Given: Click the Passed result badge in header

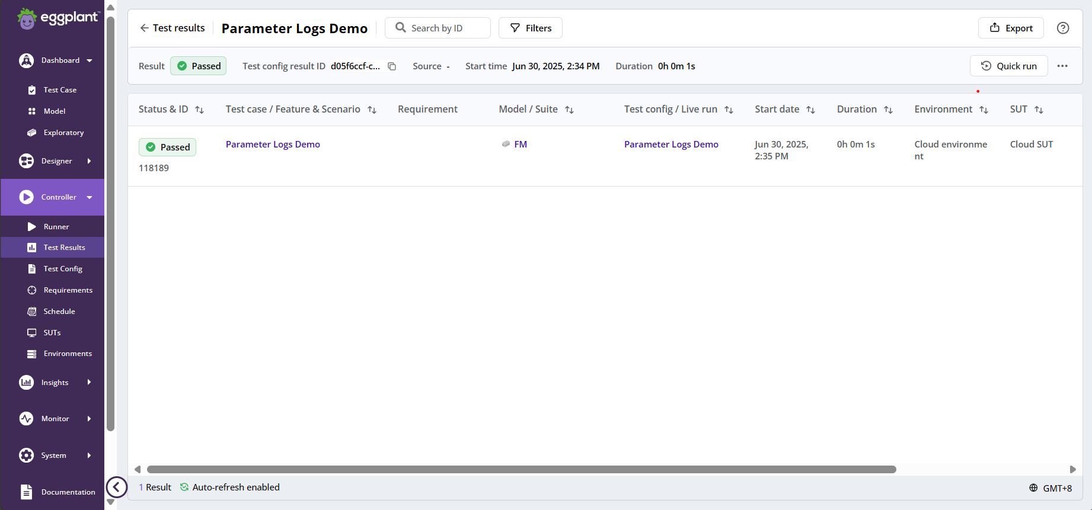Looking at the screenshot, I should 199,66.
